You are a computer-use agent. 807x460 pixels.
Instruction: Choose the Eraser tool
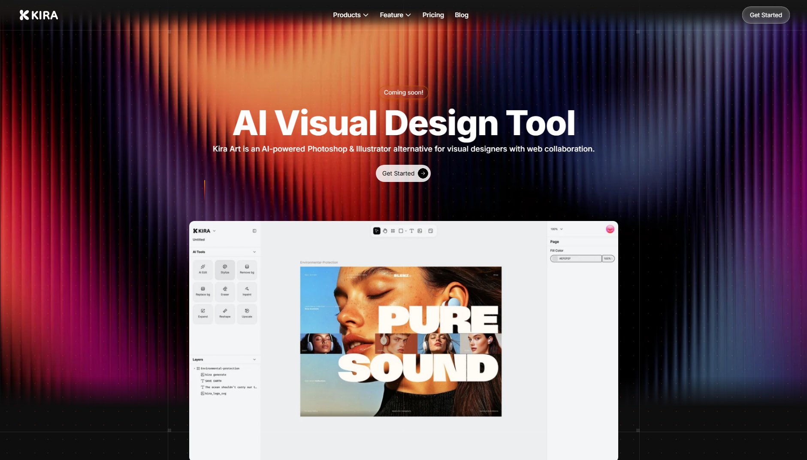(225, 291)
